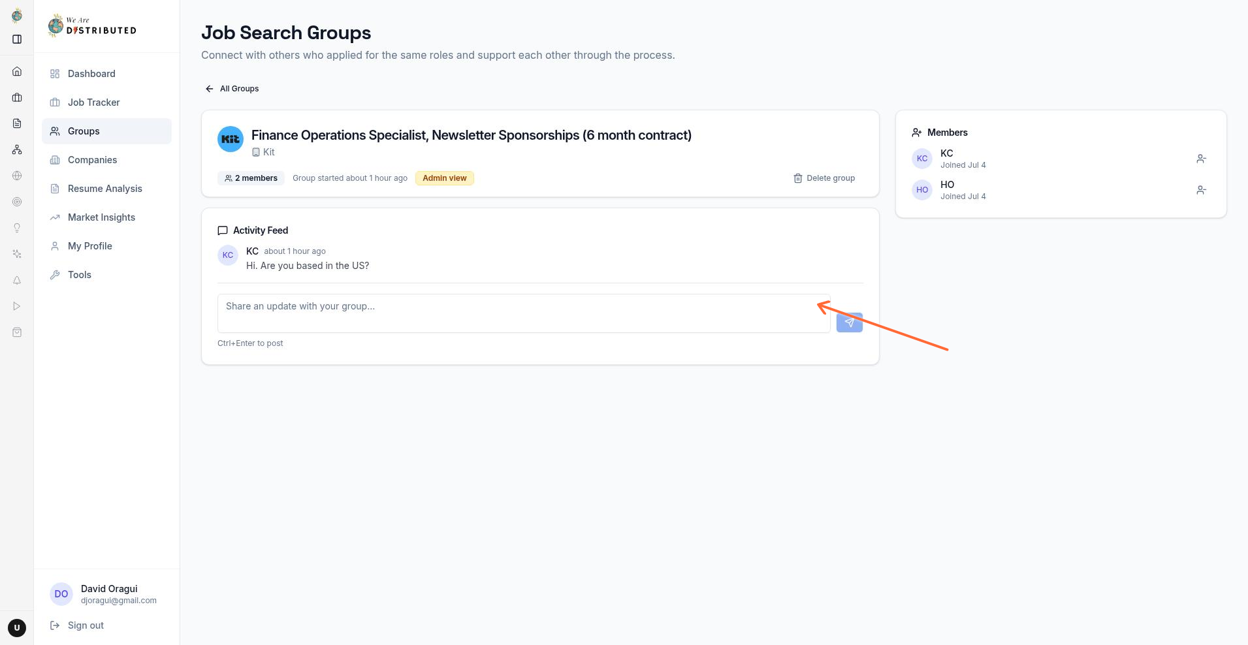Click the Kit company name link
Image resolution: width=1248 pixels, height=645 pixels.
268,152
